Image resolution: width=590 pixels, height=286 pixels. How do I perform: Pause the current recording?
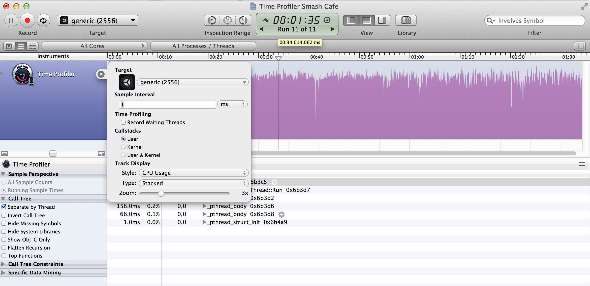pyautogui.click(x=11, y=20)
